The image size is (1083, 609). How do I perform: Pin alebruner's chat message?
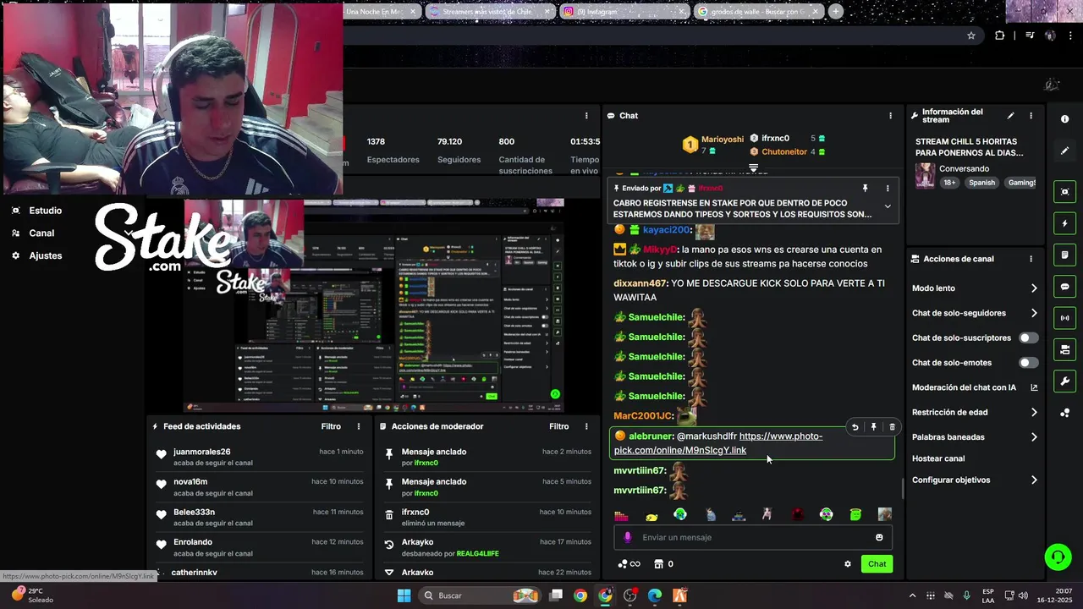pyautogui.click(x=873, y=427)
